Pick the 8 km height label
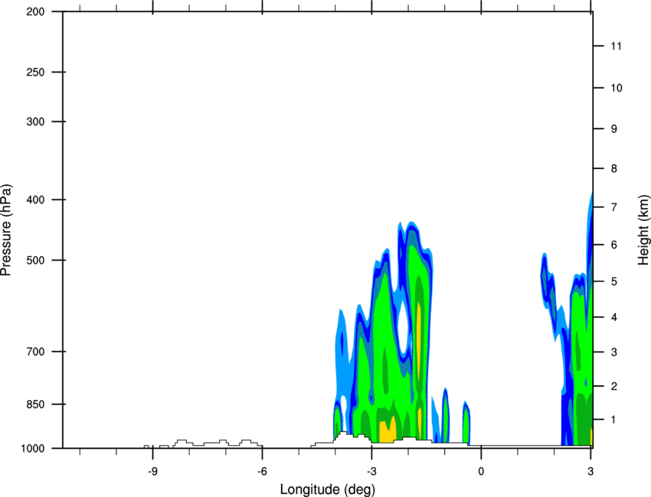This screenshot has height=497, width=651. [614, 169]
